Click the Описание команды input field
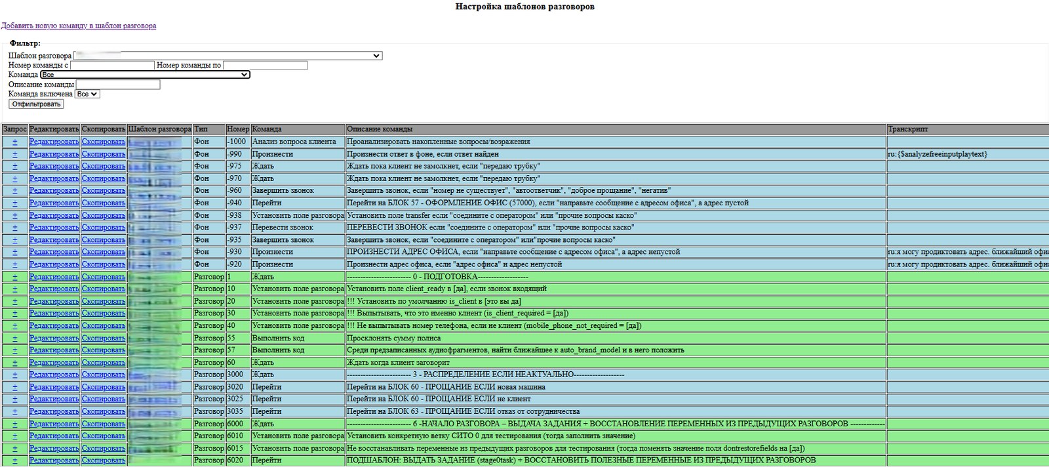The height and width of the screenshot is (467, 1049). [118, 85]
